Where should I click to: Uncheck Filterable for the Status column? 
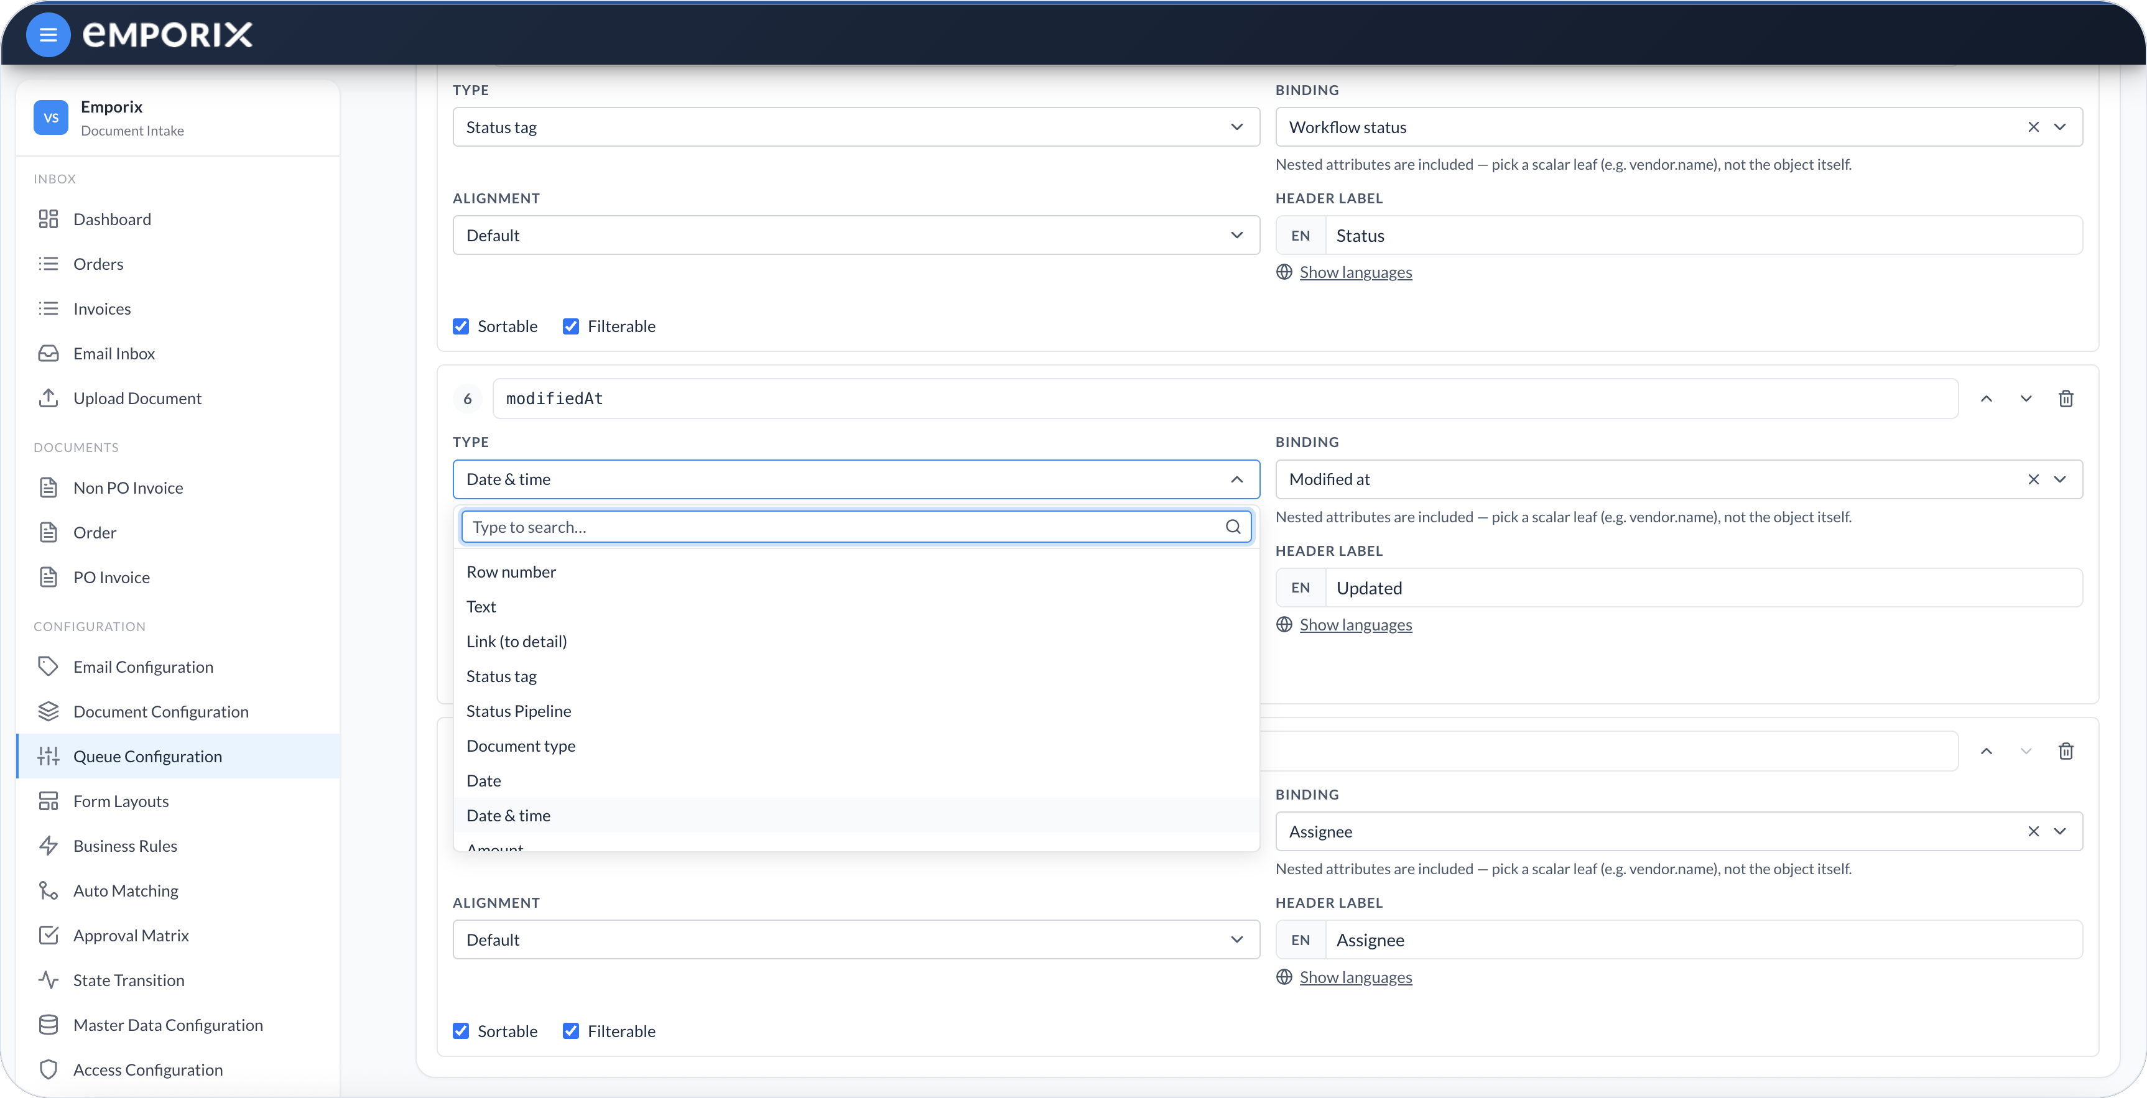571,326
